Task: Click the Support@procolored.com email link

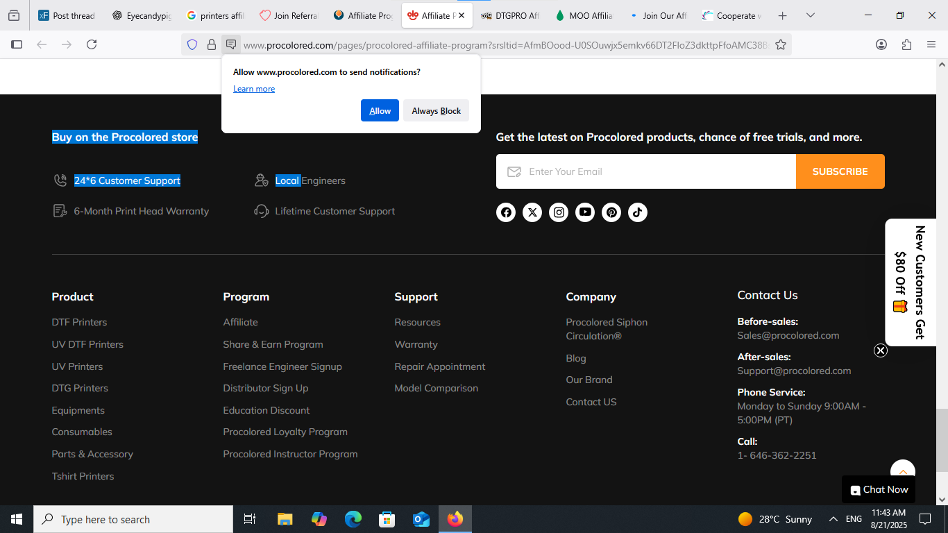Action: pyautogui.click(x=794, y=371)
